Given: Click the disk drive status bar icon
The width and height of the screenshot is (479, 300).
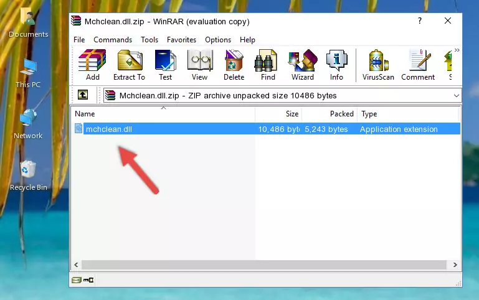Looking at the screenshot, I should 76,280.
